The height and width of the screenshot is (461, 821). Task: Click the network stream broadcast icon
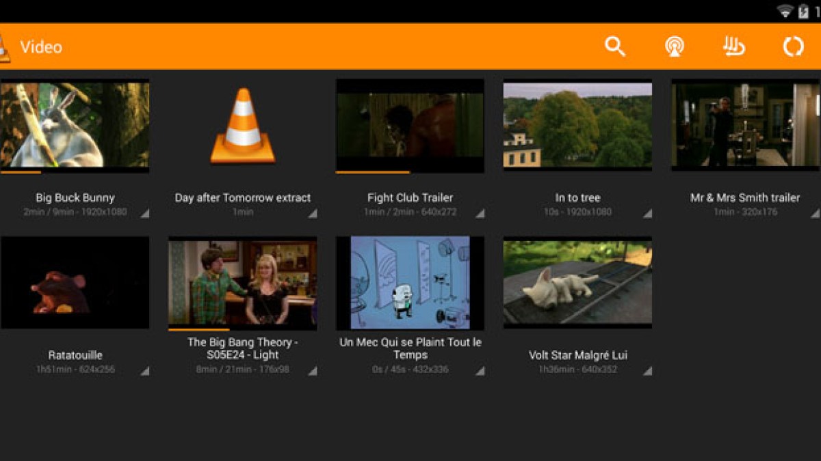tap(675, 46)
